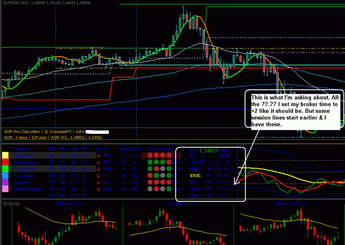Click the Bars column header

click(125, 149)
